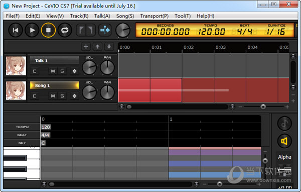The width and height of the screenshot is (301, 192).
Task: Open the Help(H) menu
Action: coord(205,16)
